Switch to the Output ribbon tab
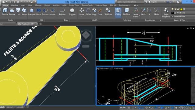The image size is (195, 110). click(47, 5)
